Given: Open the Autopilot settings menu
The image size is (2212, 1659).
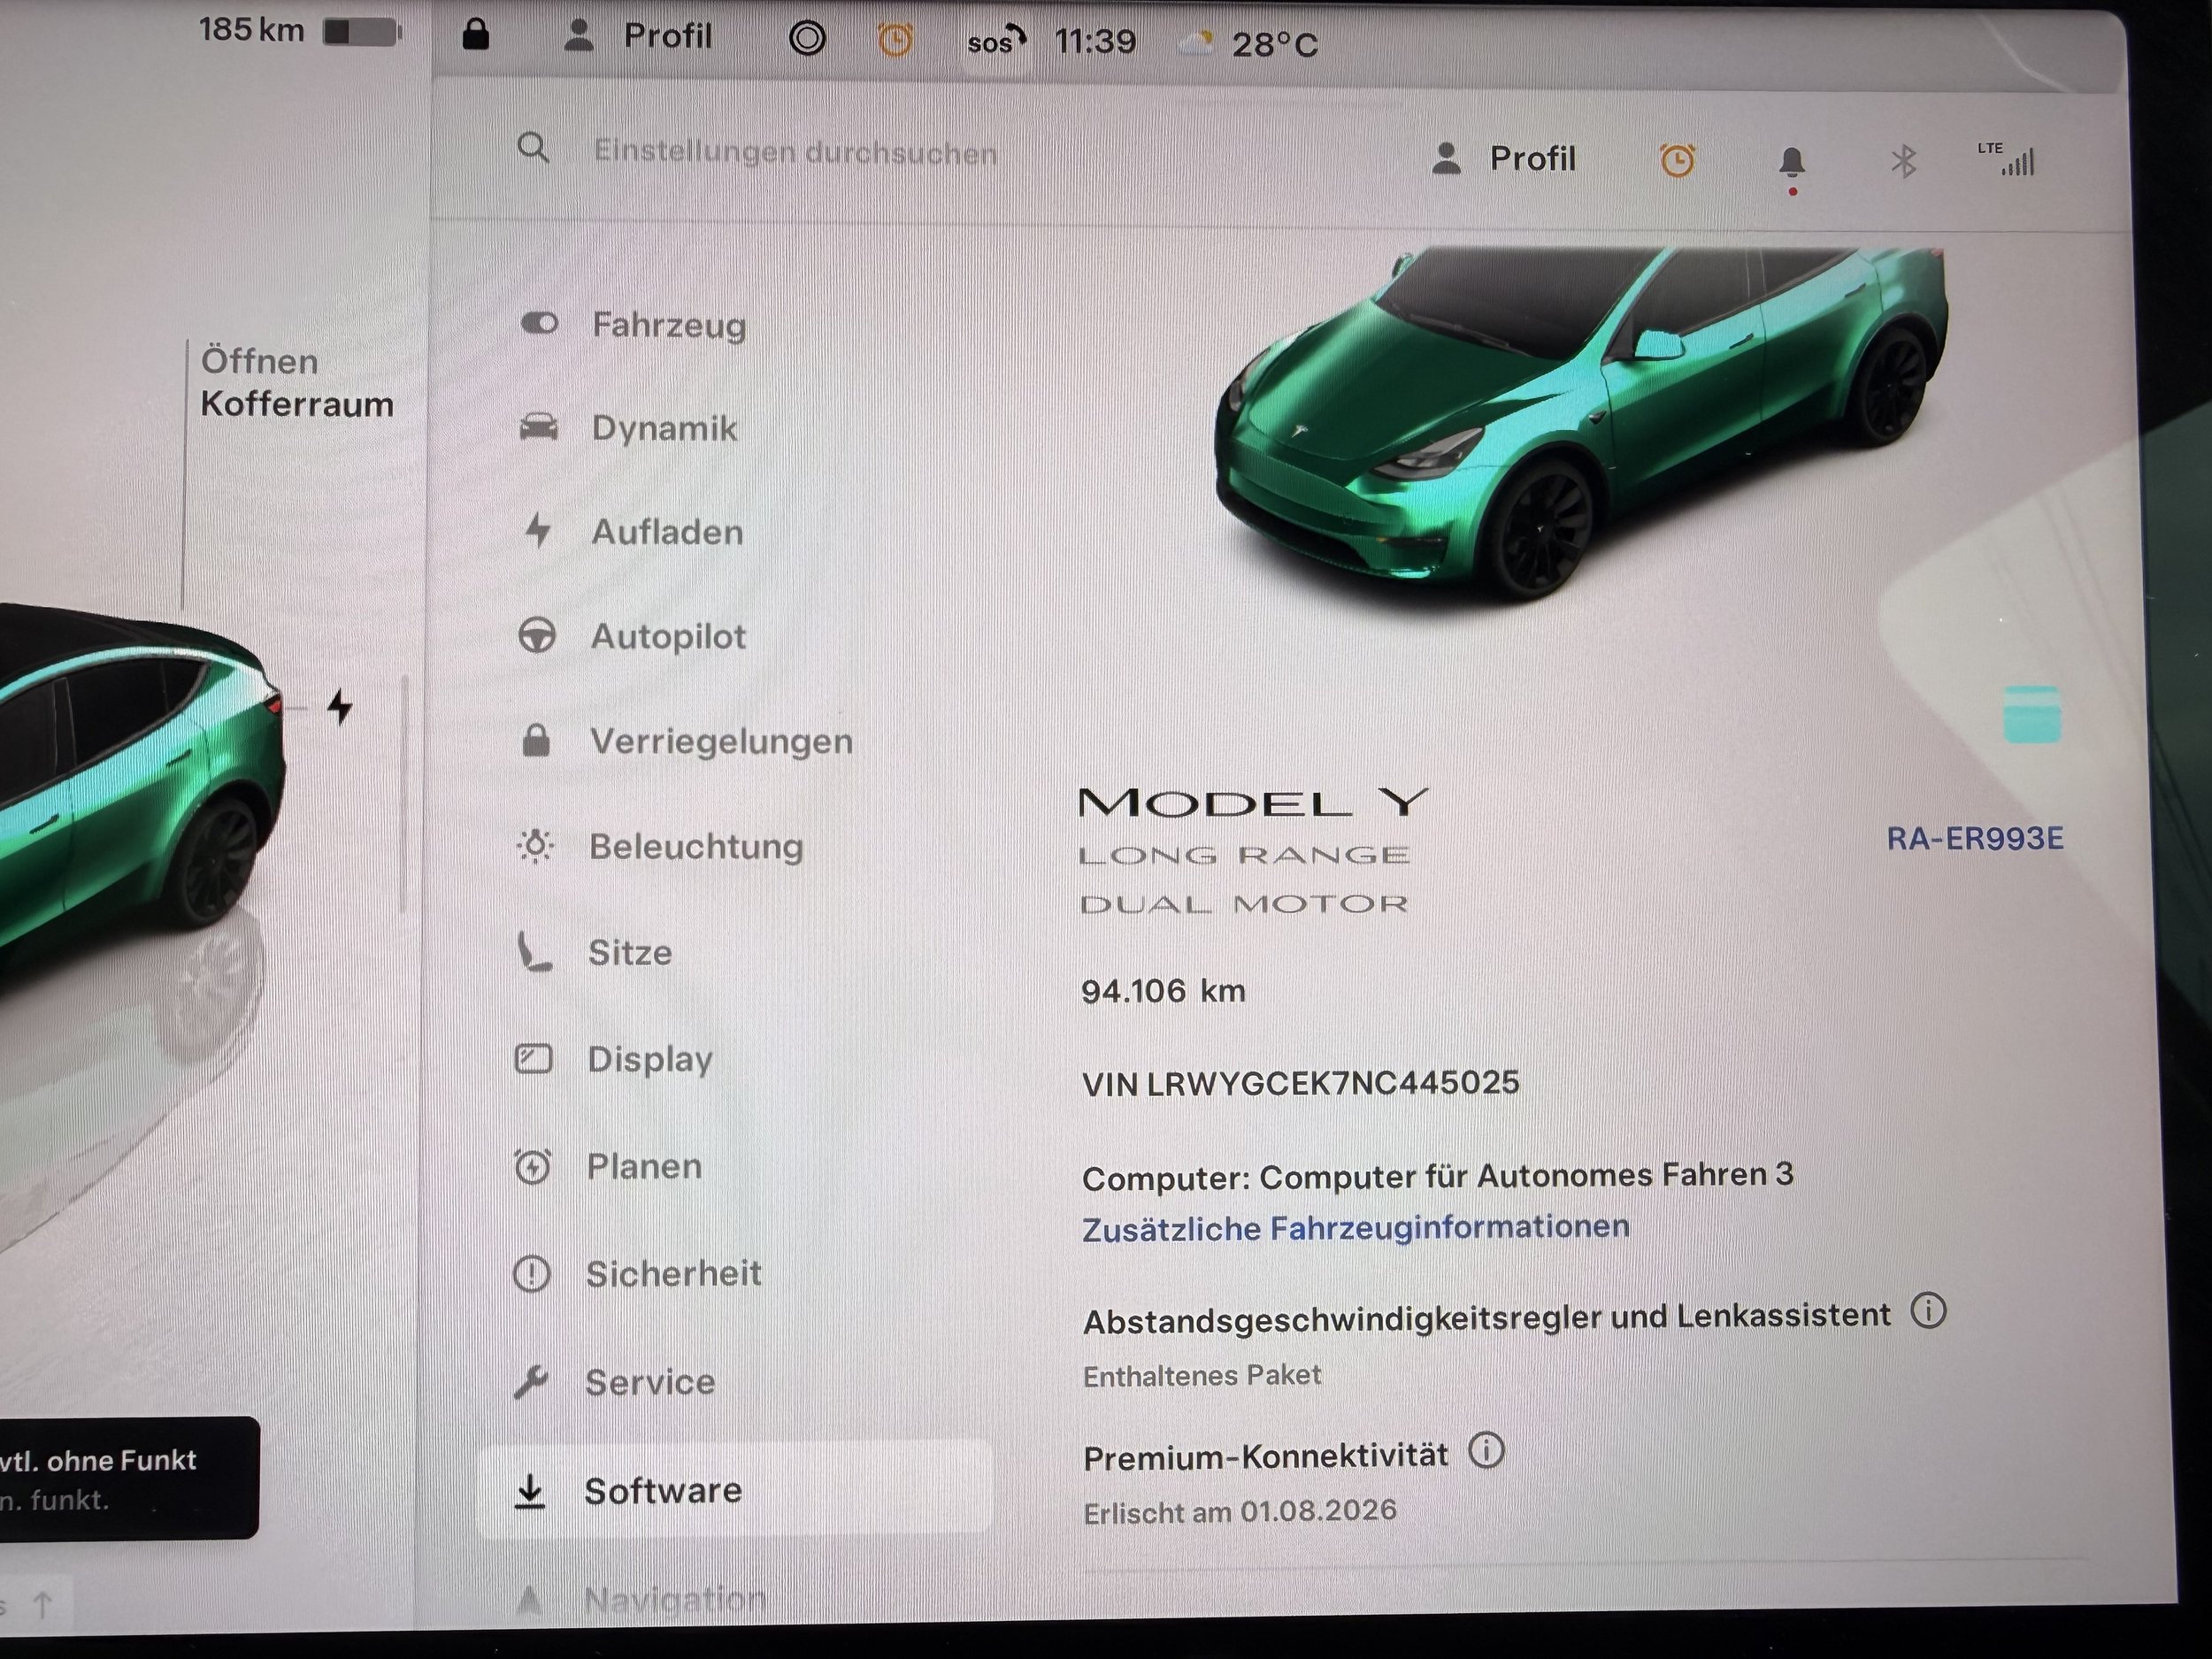Looking at the screenshot, I should pos(632,636).
